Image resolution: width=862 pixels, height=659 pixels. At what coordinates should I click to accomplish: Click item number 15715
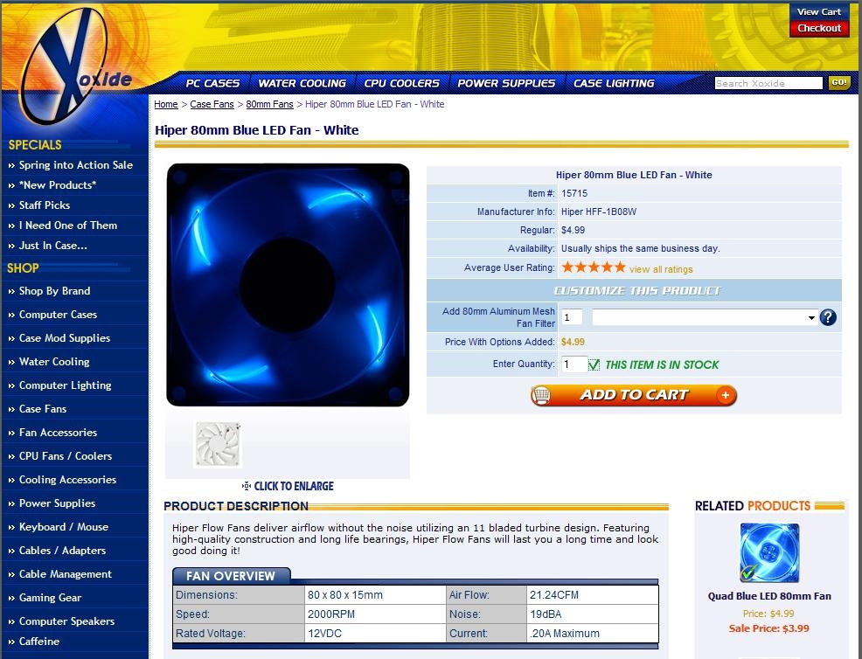(574, 193)
